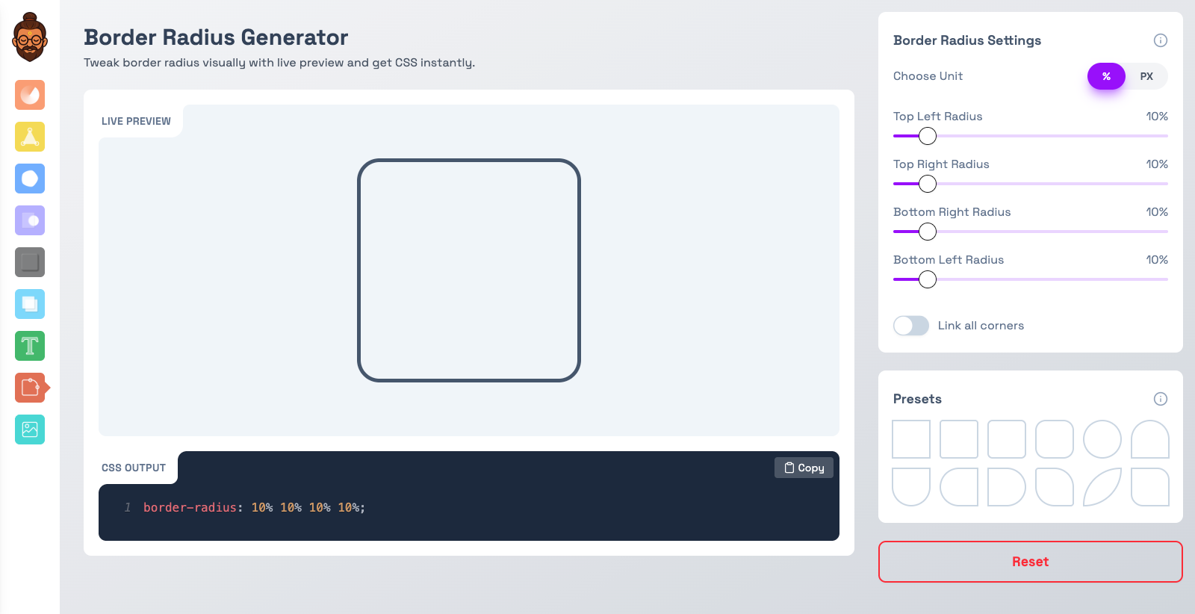Click the rounded rectangle preview shape
The width and height of the screenshot is (1195, 614).
coord(469,270)
